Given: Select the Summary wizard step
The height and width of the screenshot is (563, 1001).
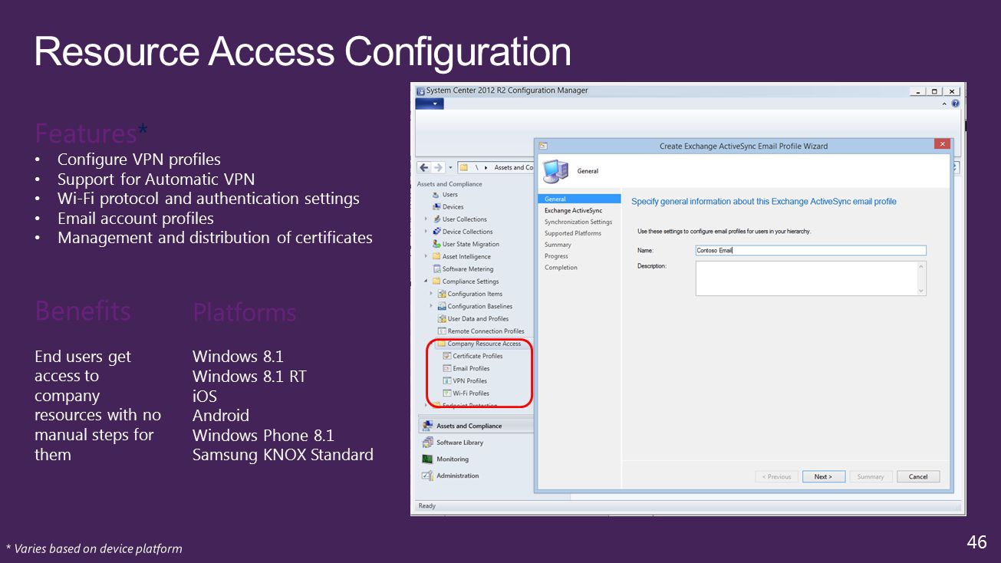Looking at the screenshot, I should pyautogui.click(x=558, y=245).
